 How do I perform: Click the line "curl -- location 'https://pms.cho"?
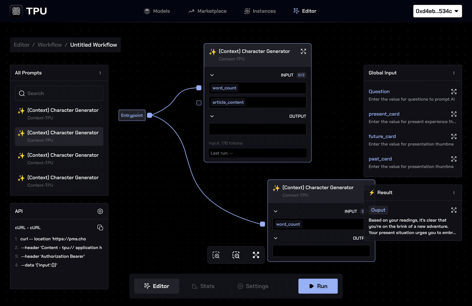tap(53, 239)
